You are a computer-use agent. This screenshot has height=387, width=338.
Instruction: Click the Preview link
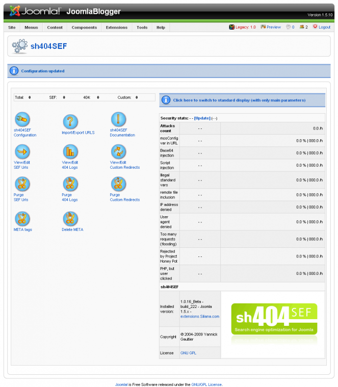click(274, 27)
